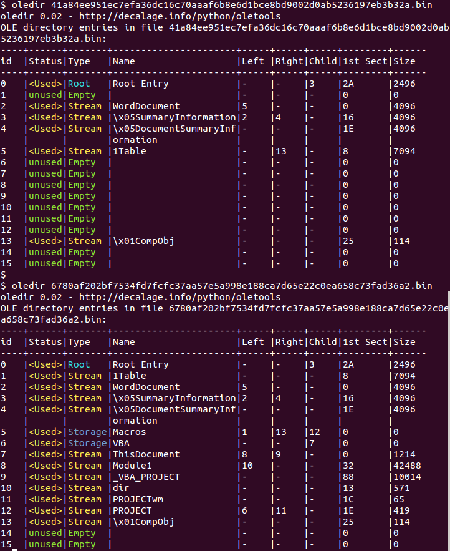
Task: Click the size value 571
Action: pyautogui.click(x=401, y=488)
